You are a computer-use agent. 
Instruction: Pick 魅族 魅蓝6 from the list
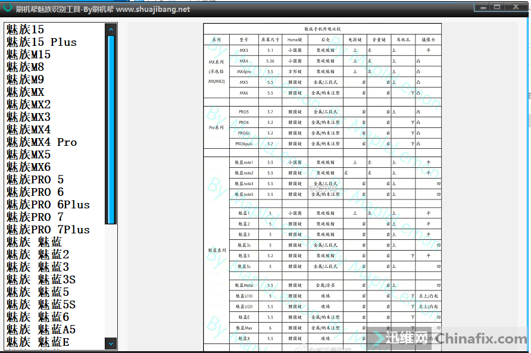click(38, 317)
